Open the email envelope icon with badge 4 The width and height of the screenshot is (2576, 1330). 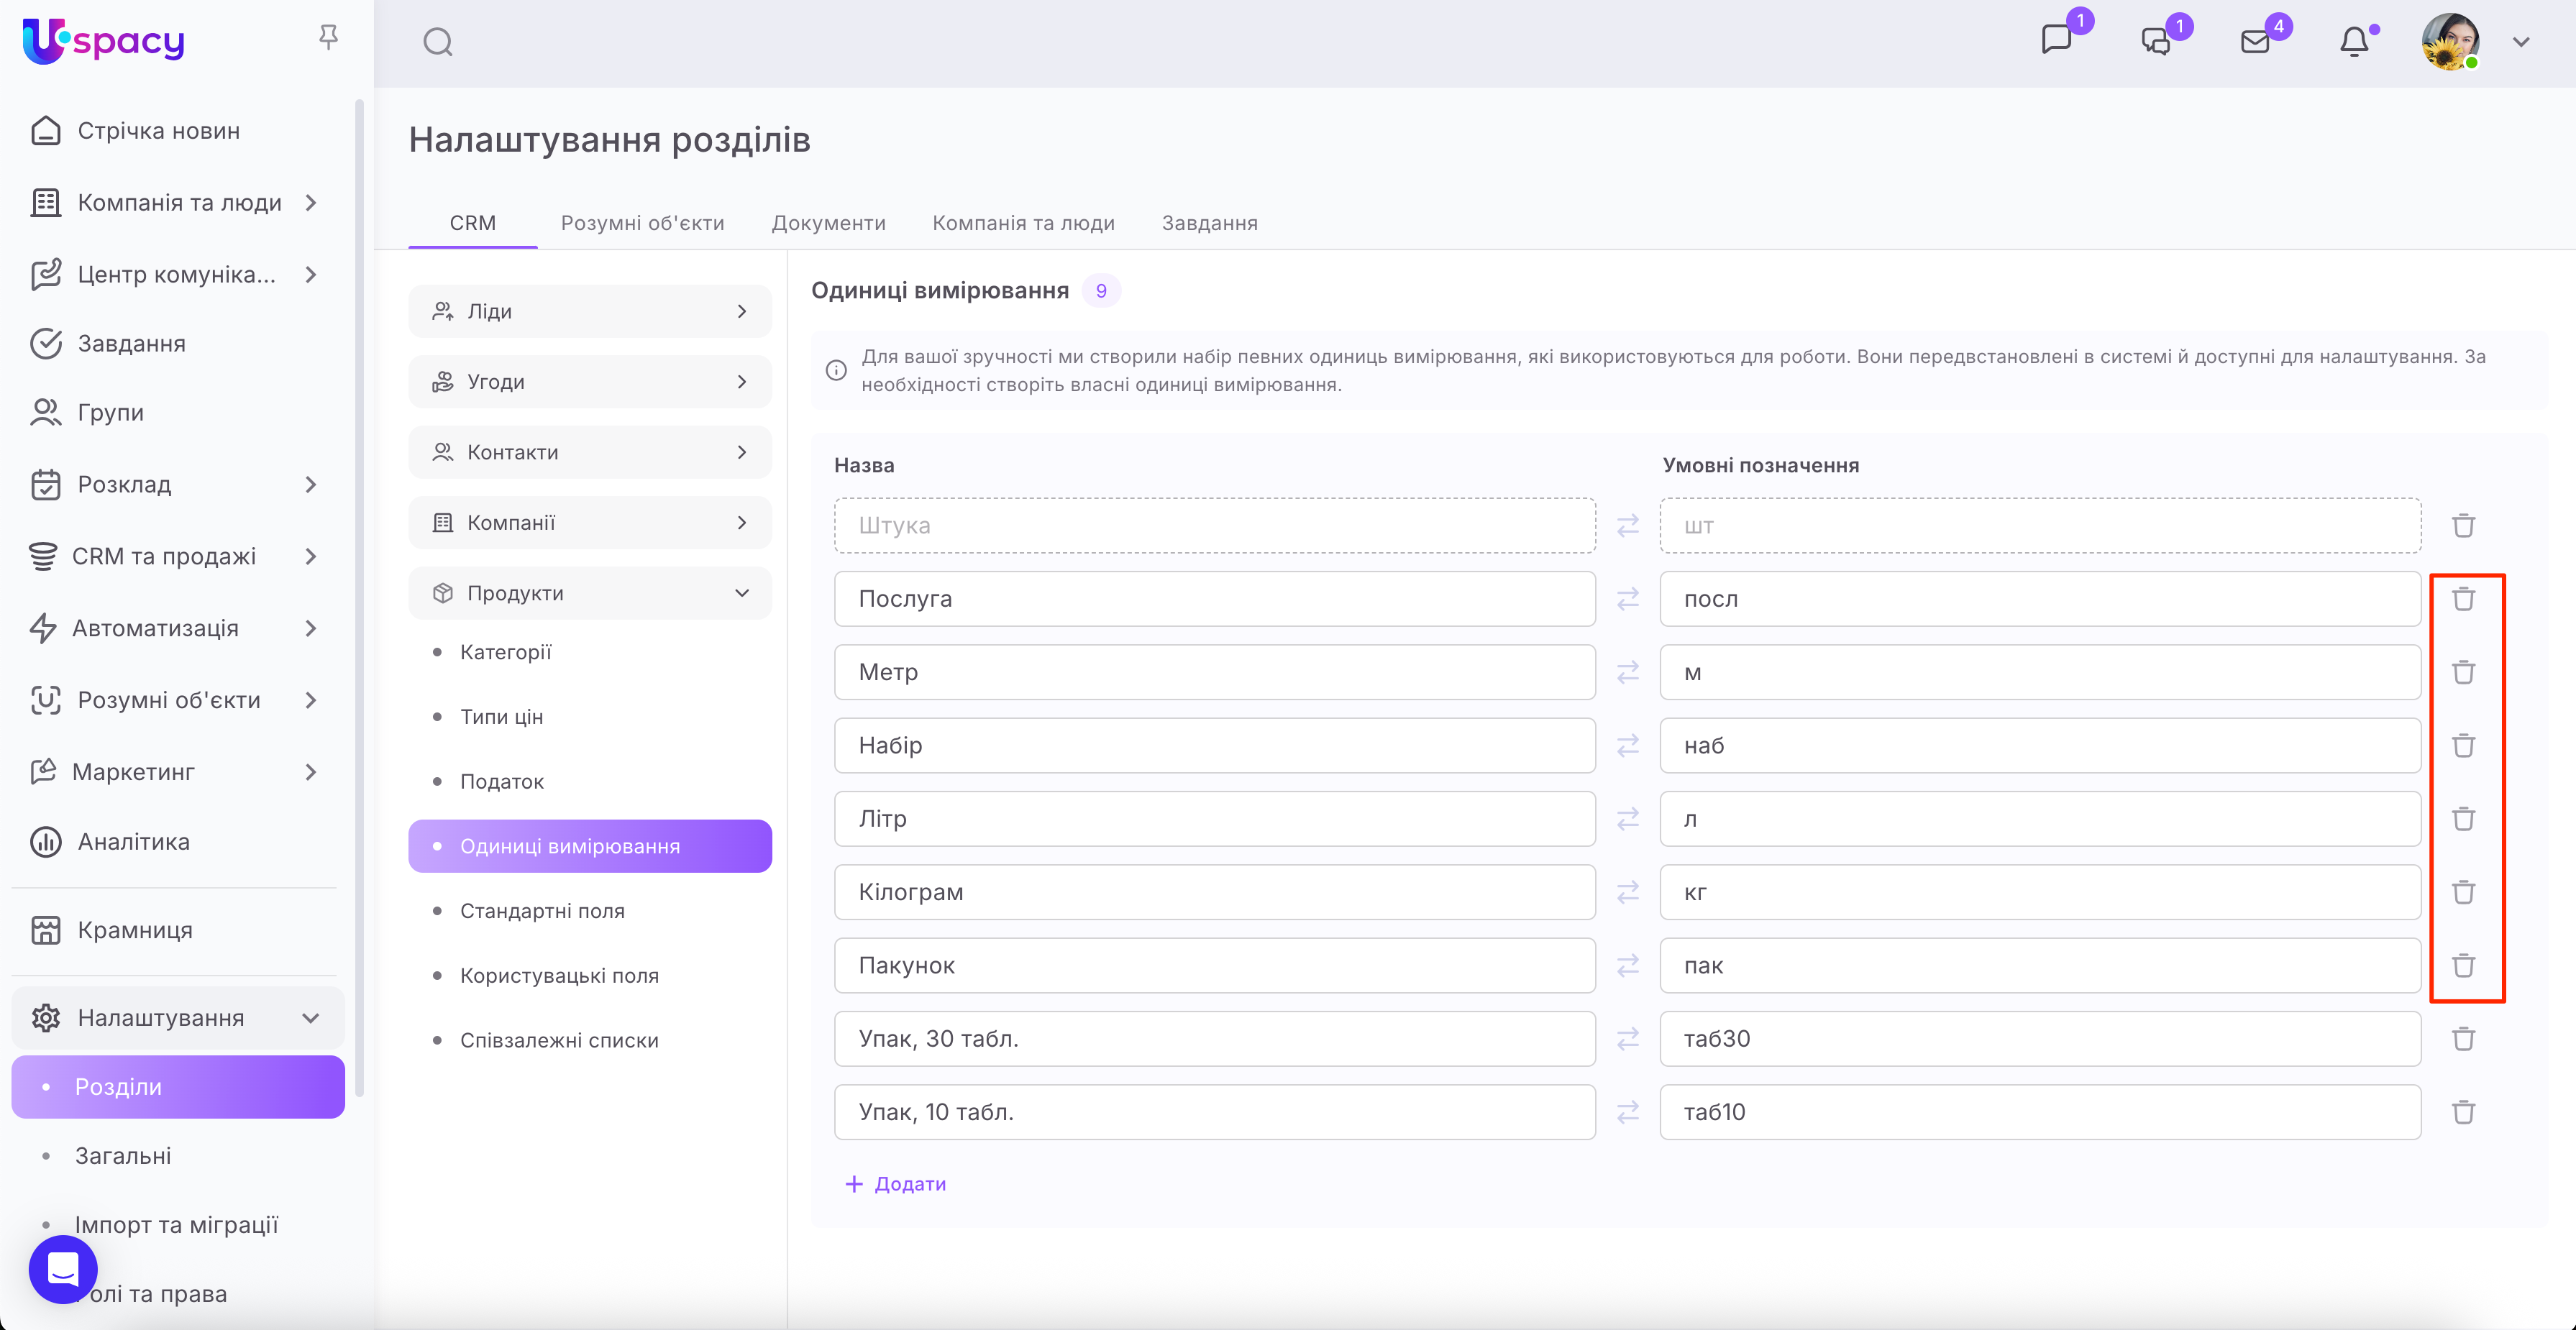(x=2256, y=42)
